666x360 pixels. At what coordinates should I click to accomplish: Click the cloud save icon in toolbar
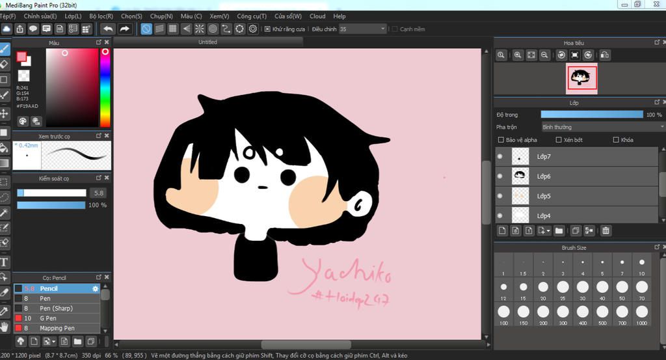[x=7, y=29]
